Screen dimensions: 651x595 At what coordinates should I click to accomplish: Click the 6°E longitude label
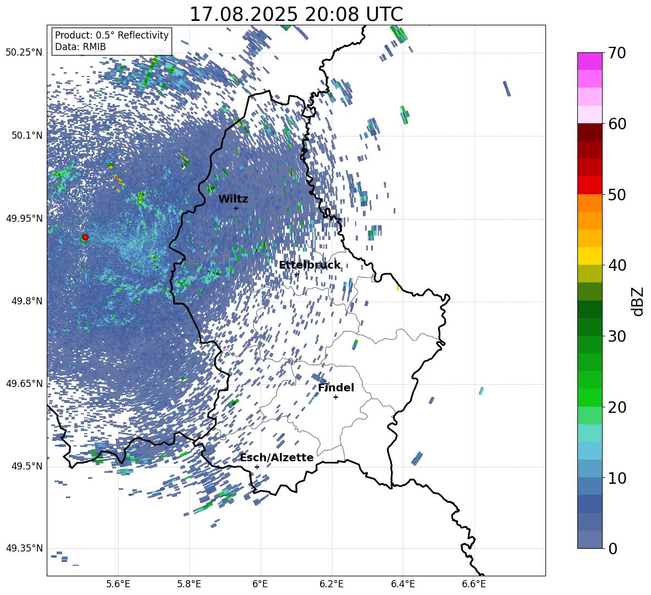[x=260, y=584]
